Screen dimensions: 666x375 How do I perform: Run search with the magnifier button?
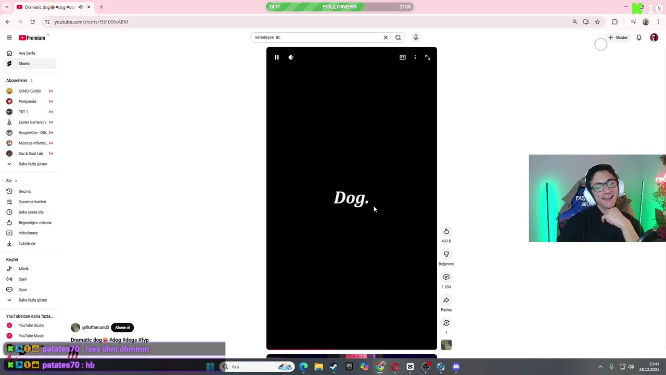tap(398, 37)
